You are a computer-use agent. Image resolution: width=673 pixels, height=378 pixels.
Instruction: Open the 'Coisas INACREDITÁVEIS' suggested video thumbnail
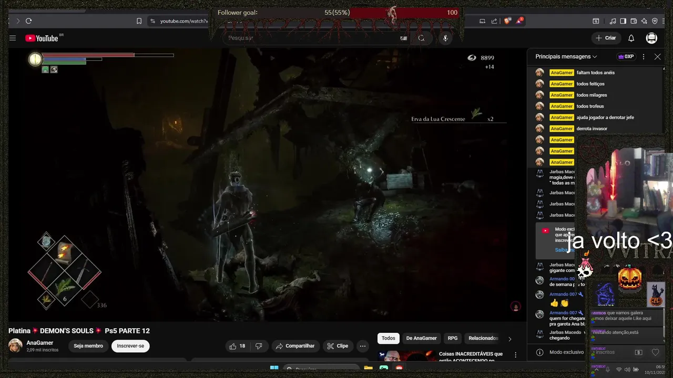click(407, 355)
